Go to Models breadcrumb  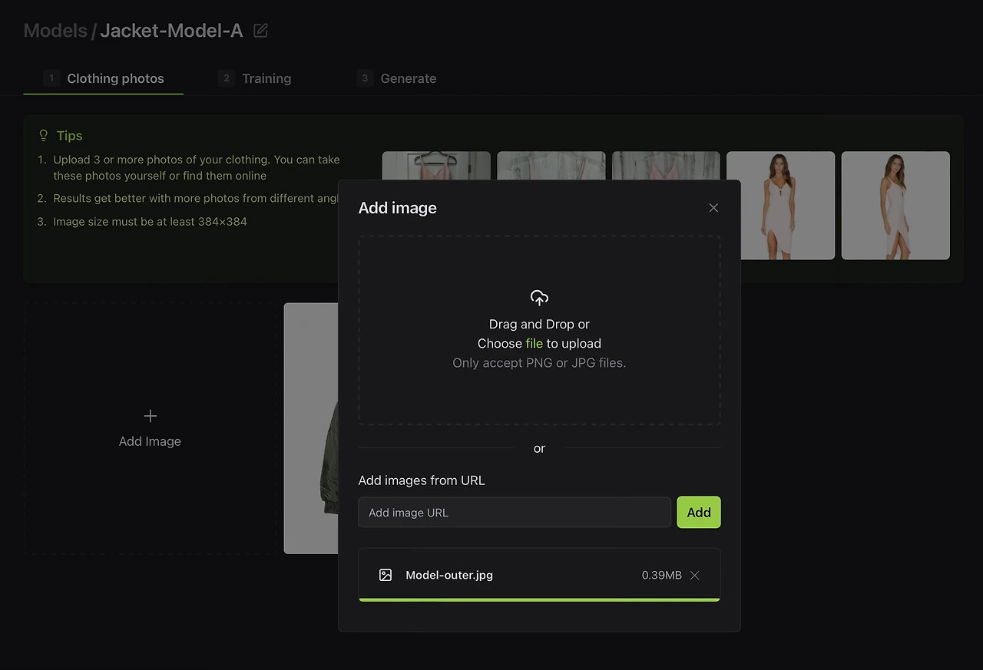point(55,31)
